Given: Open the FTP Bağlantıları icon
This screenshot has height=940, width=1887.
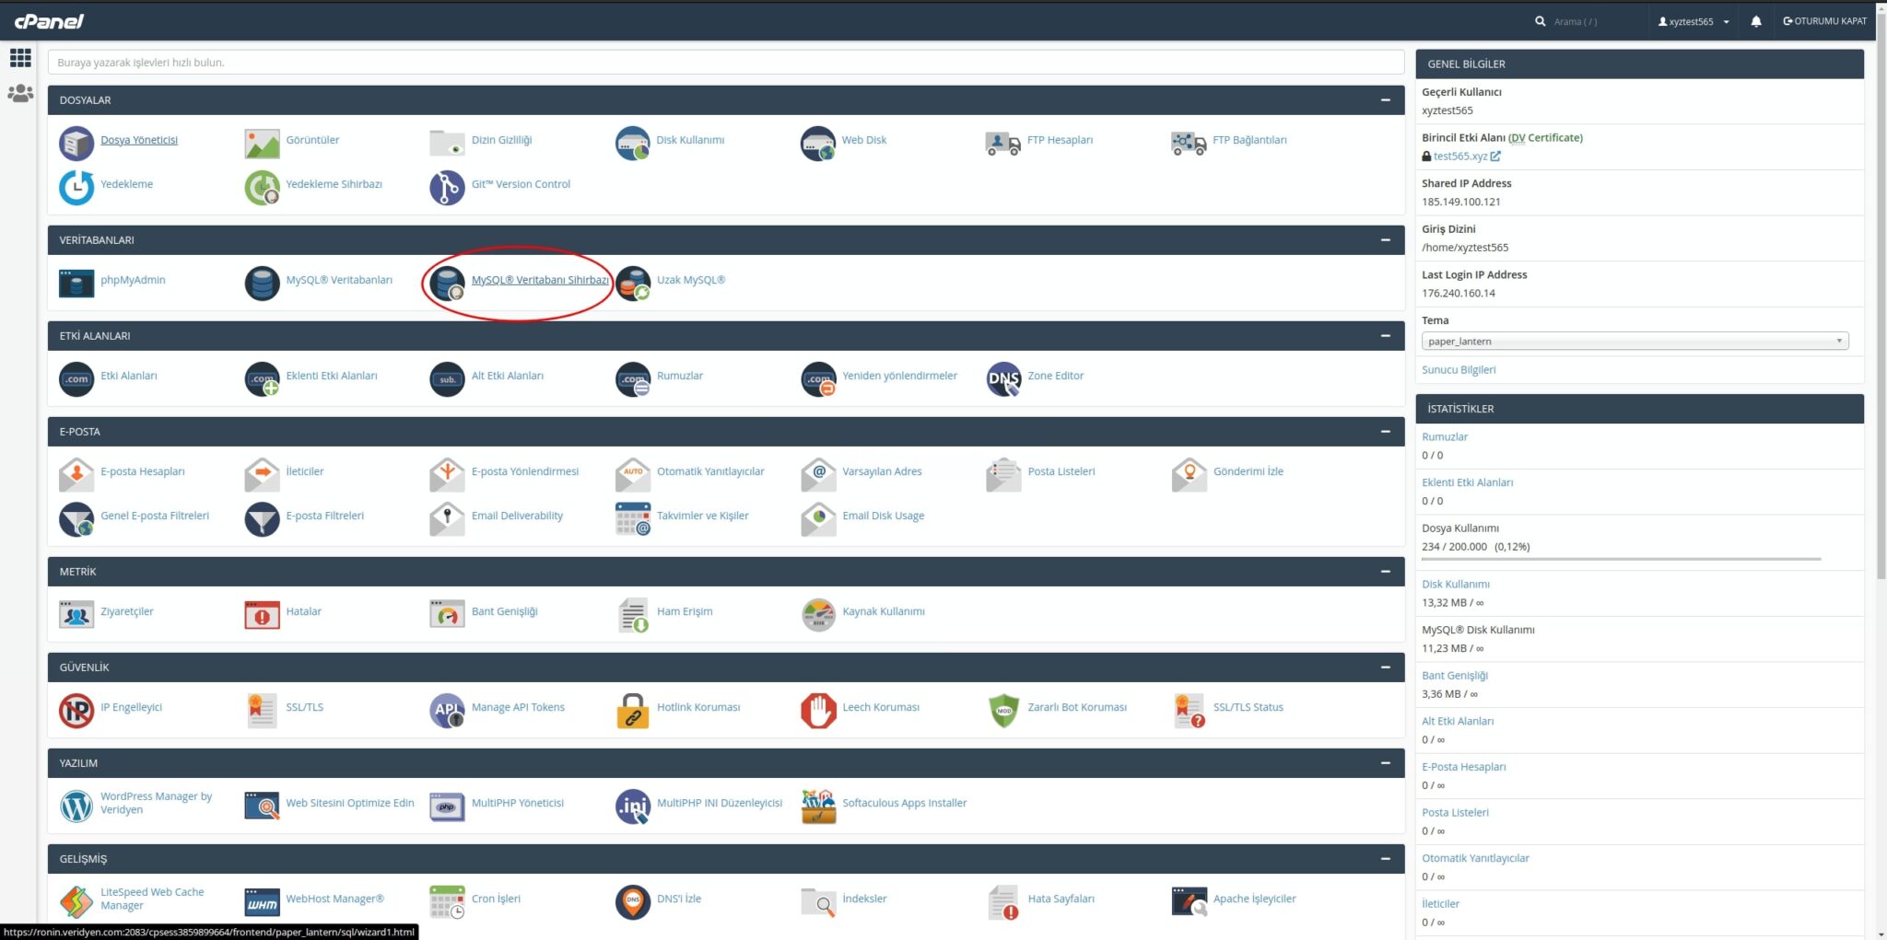Looking at the screenshot, I should click(1189, 144).
